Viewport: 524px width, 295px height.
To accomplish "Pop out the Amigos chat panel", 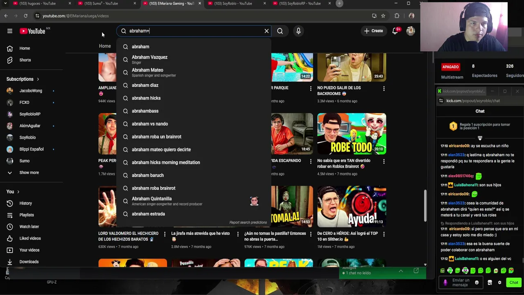I will 416,271.
